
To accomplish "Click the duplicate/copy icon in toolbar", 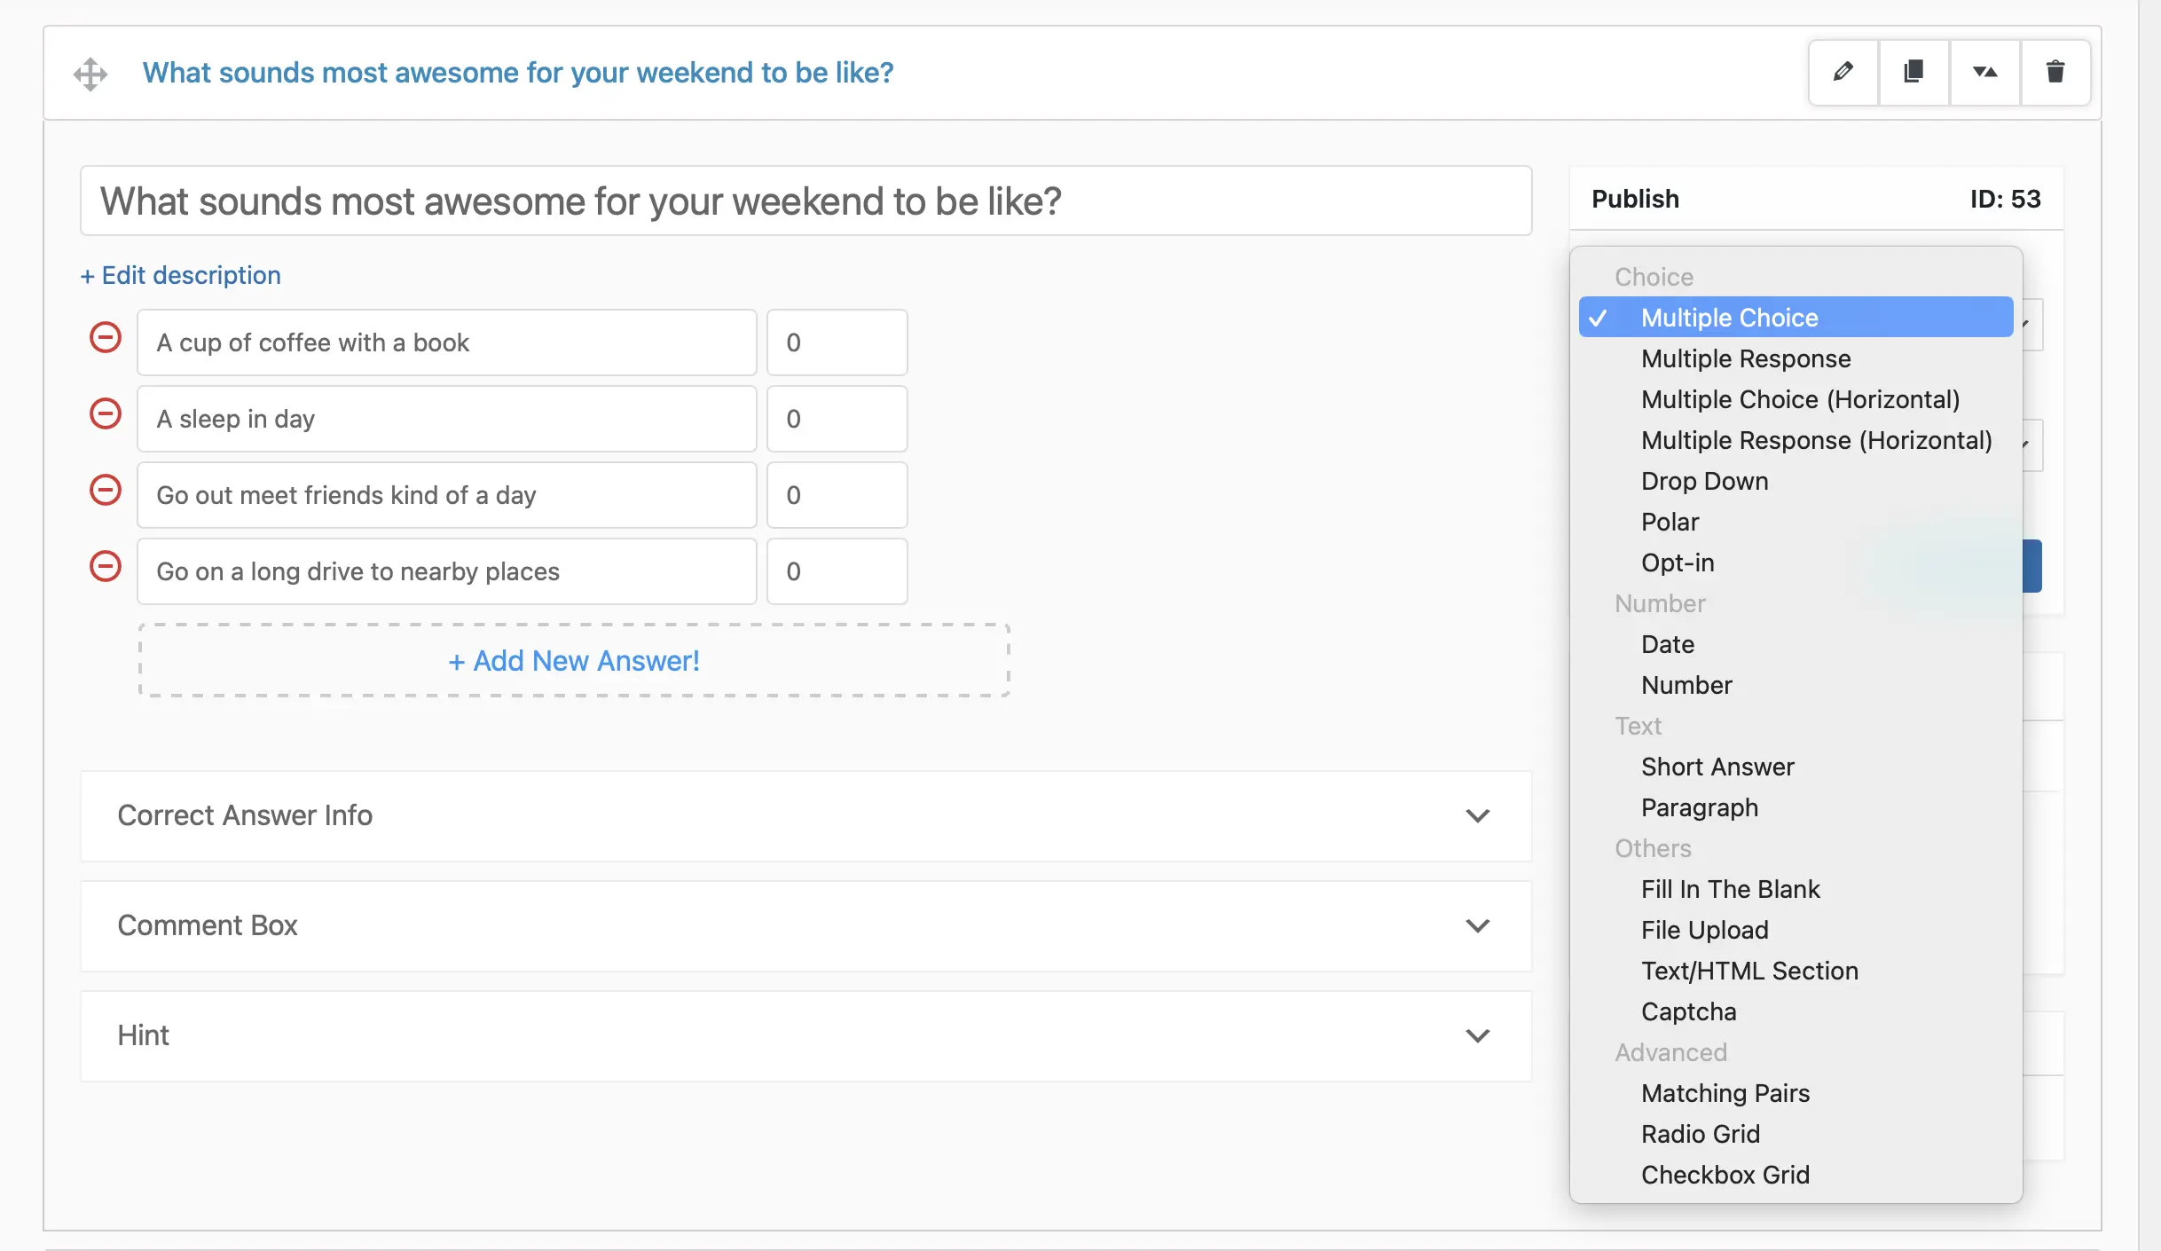I will [x=1909, y=72].
